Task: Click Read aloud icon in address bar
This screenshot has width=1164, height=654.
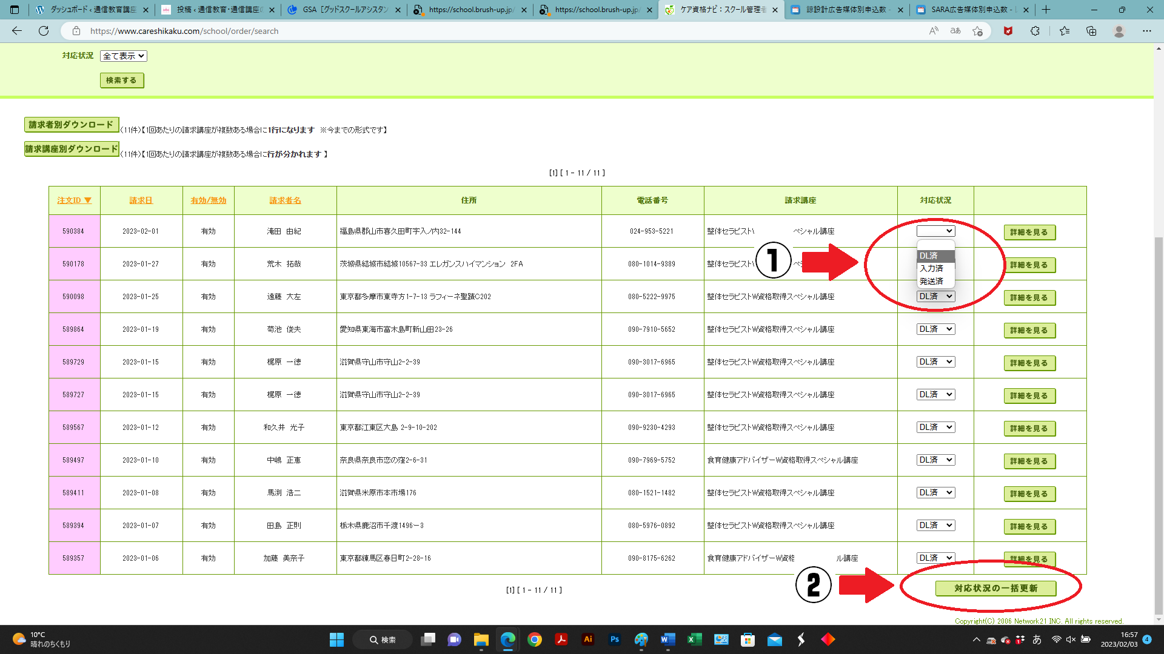Action: pyautogui.click(x=934, y=31)
